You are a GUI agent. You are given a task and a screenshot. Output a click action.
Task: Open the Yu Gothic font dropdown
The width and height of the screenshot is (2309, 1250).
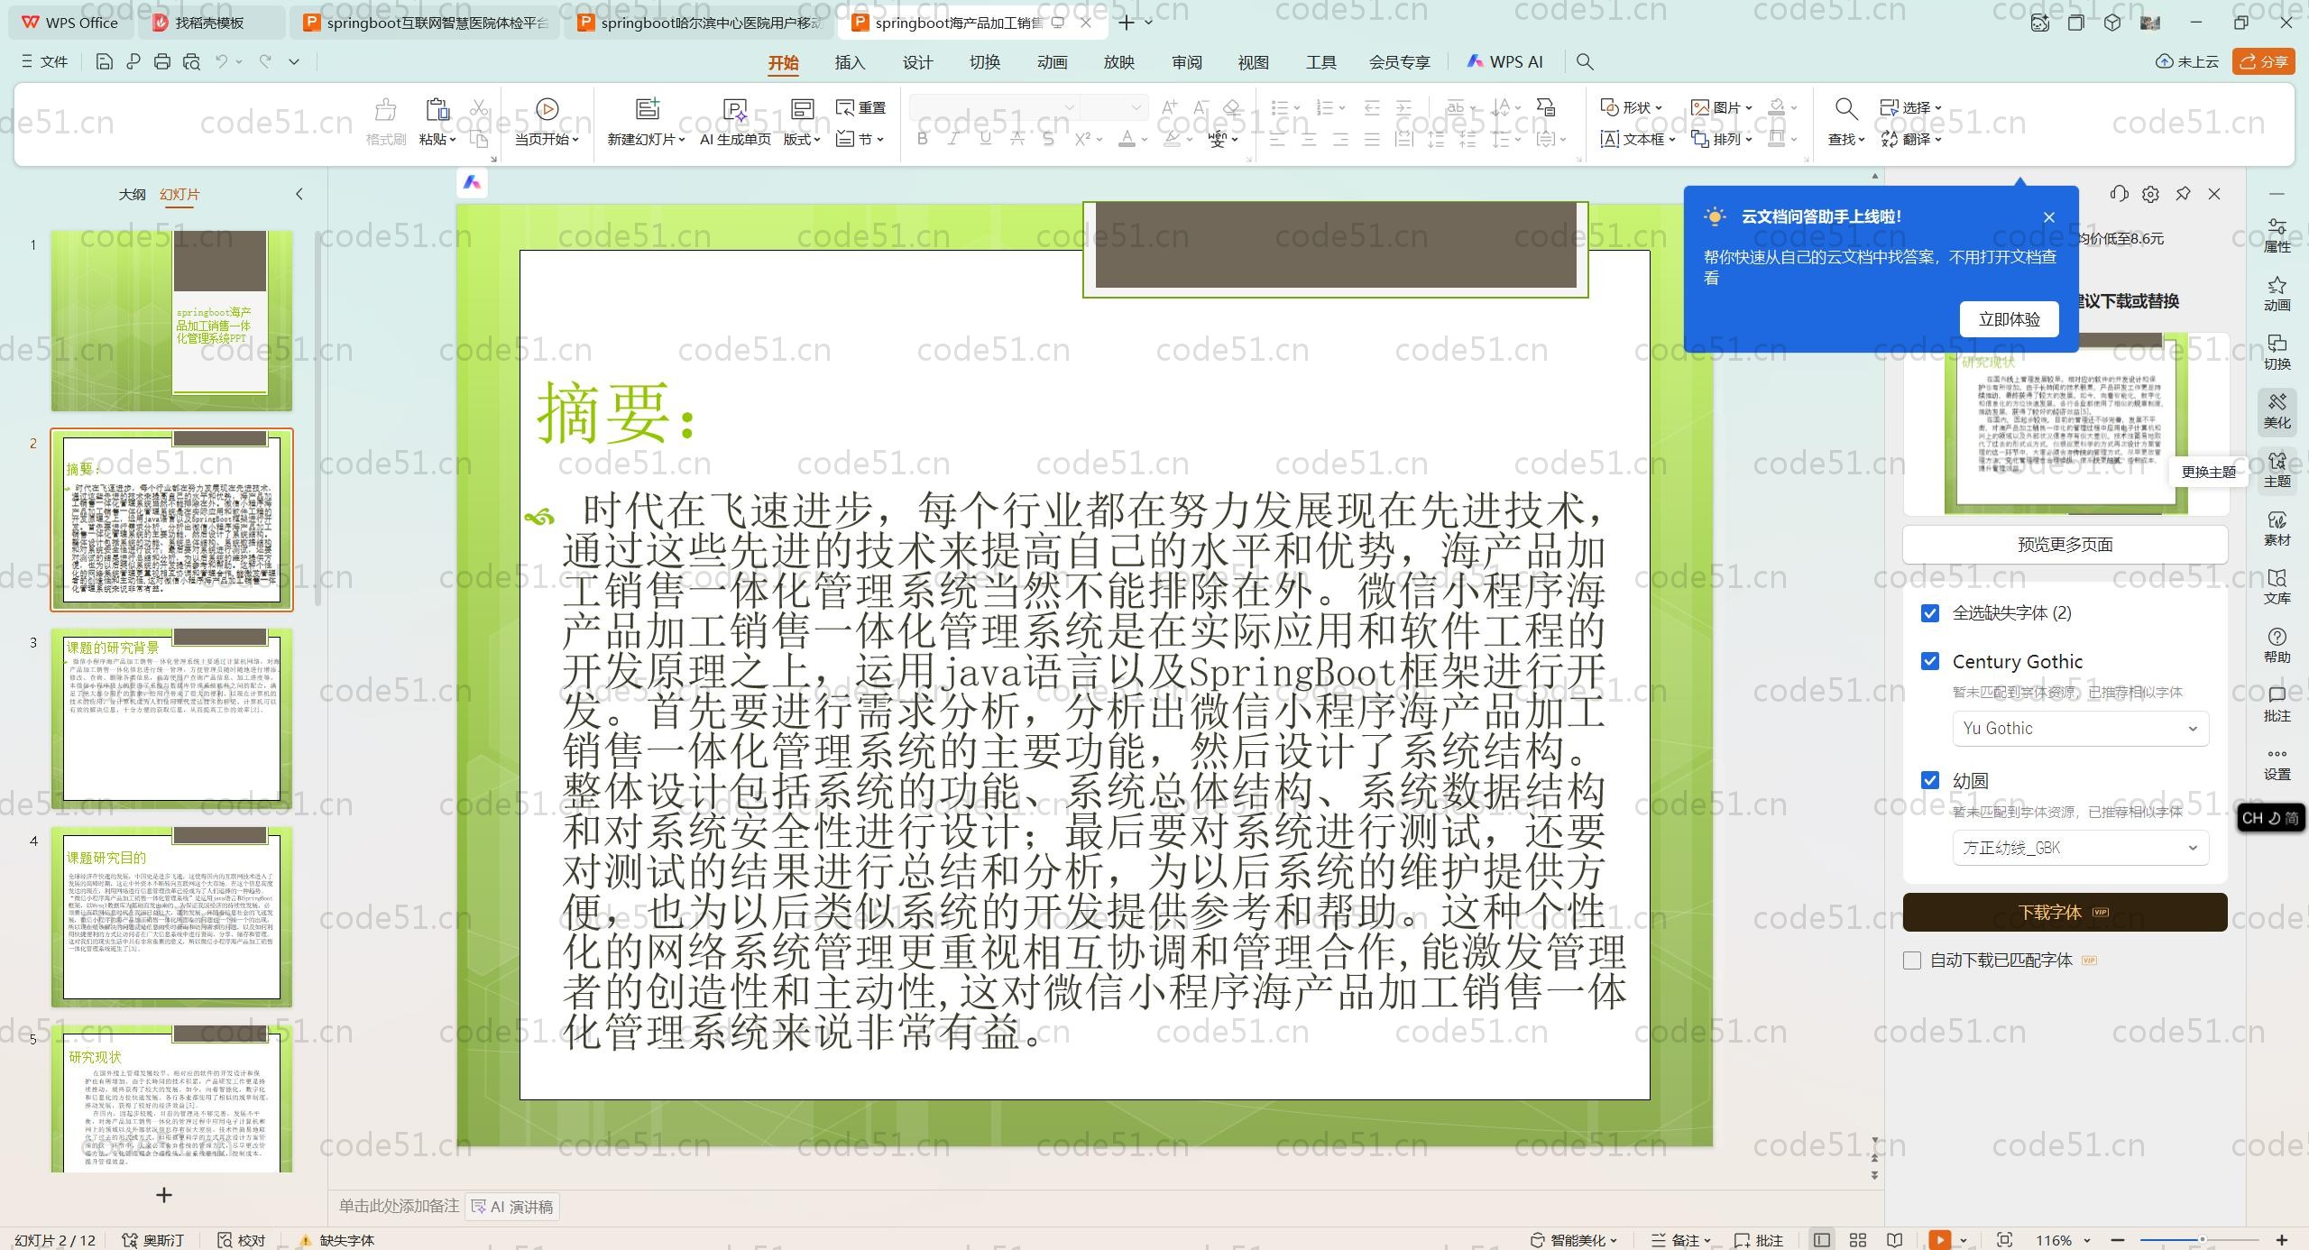2080,729
